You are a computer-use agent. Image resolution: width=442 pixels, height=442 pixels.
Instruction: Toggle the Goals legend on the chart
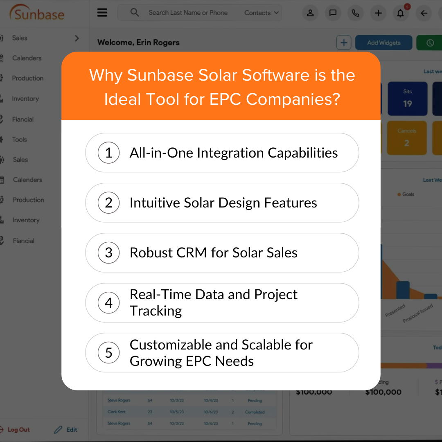coord(406,194)
